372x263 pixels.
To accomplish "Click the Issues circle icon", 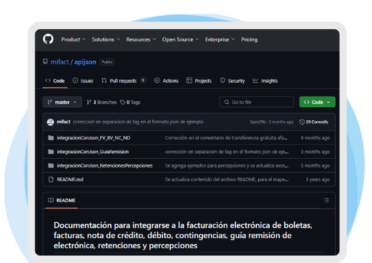I will click(75, 81).
